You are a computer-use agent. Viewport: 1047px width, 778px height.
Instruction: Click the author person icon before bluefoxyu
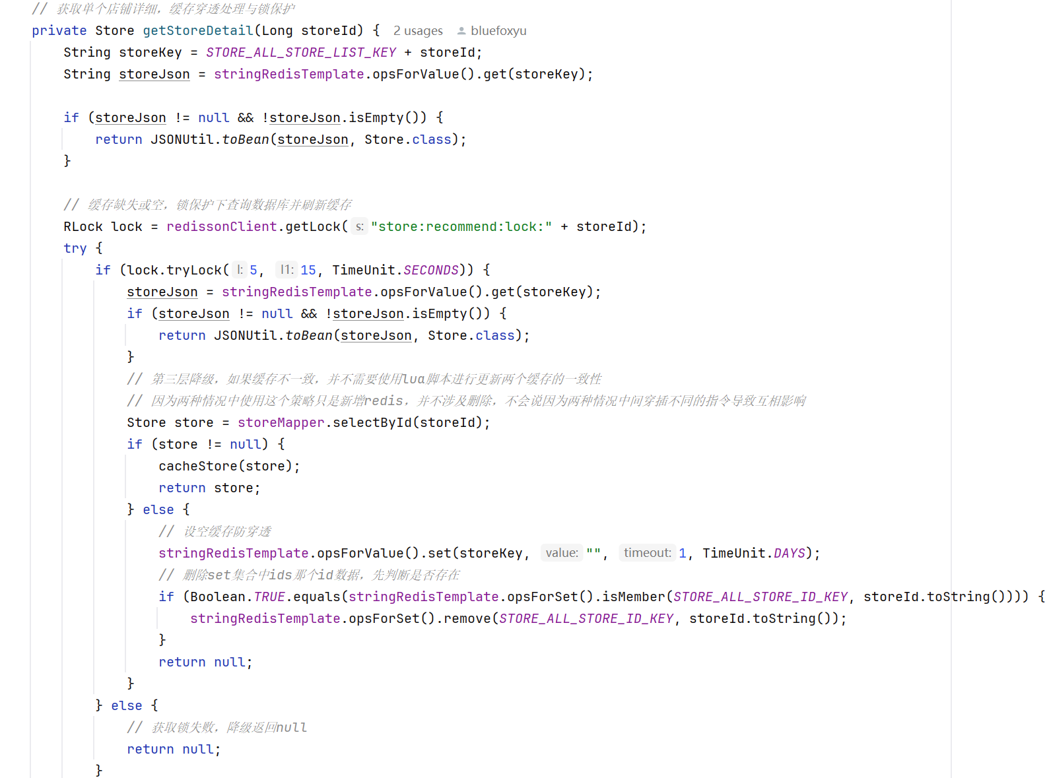[461, 31]
